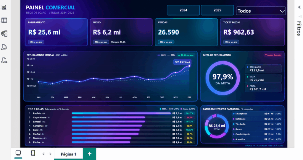303x160 pixels.
Task: Click the Batel - PR store label
Action: click(38, 130)
